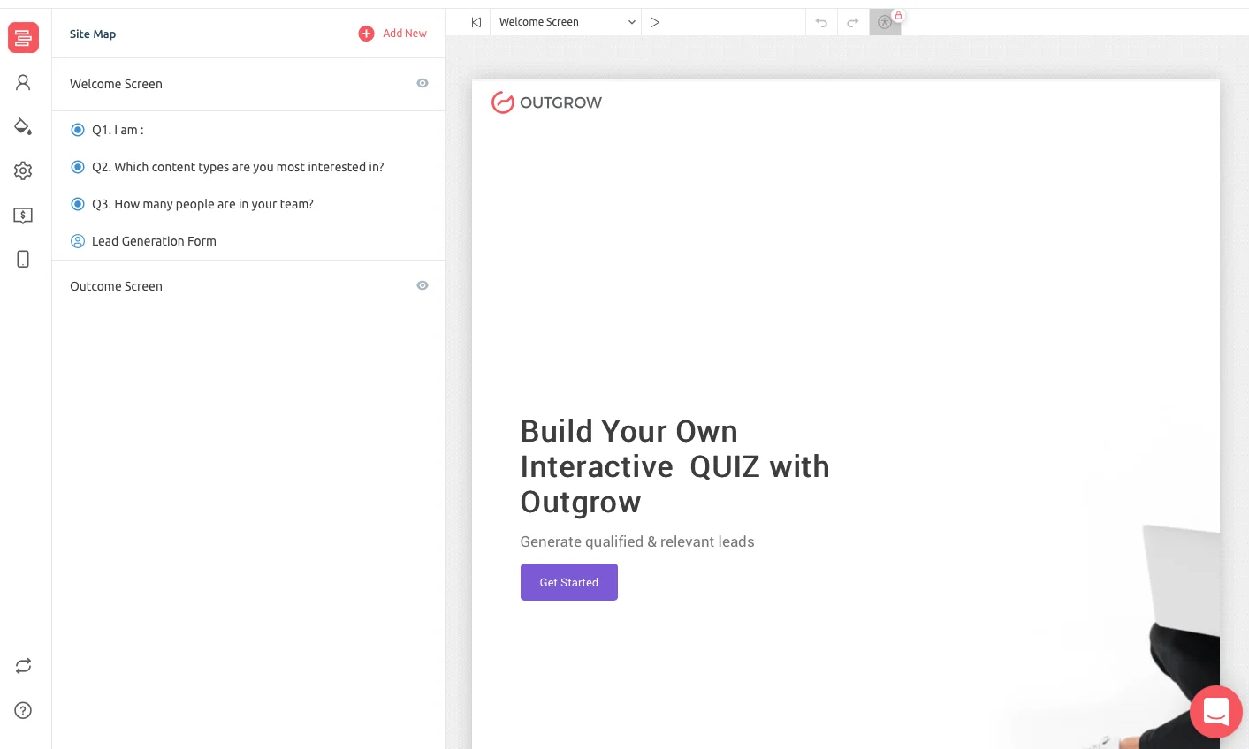The image size is (1249, 749).
Task: Click the Get Started button
Action: pyautogui.click(x=569, y=582)
